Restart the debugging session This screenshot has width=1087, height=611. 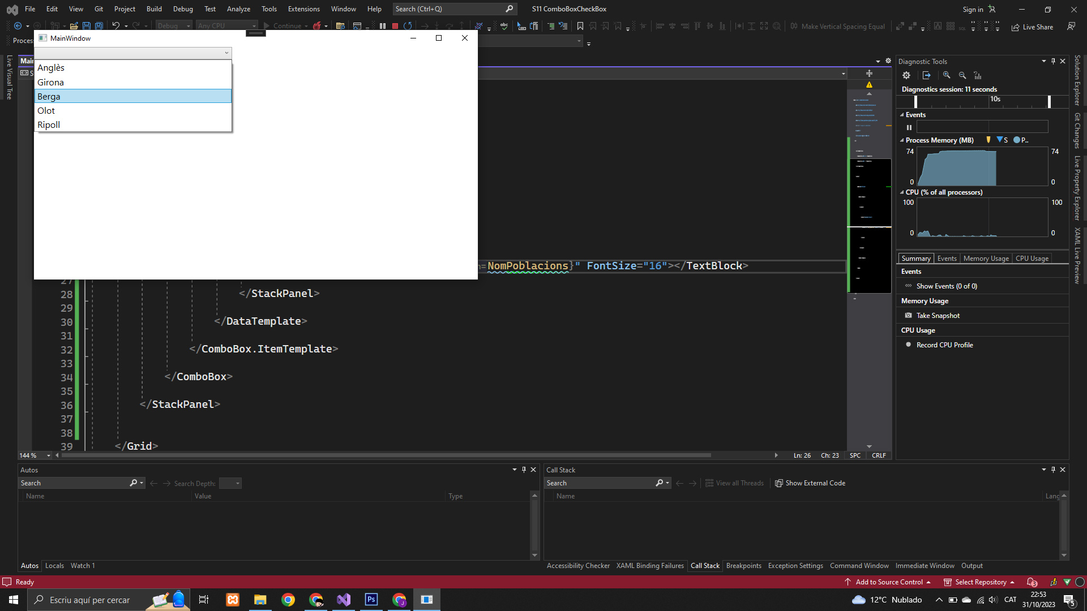pyautogui.click(x=408, y=26)
